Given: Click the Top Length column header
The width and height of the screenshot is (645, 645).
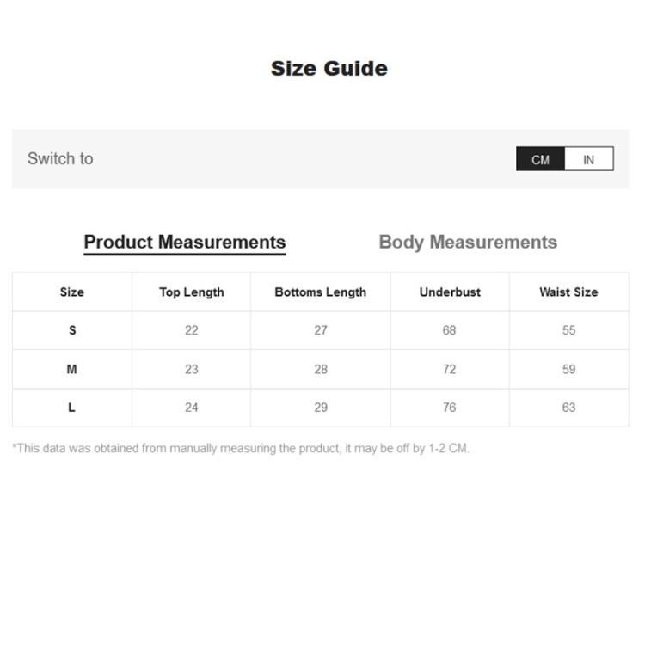Looking at the screenshot, I should pyautogui.click(x=191, y=292).
